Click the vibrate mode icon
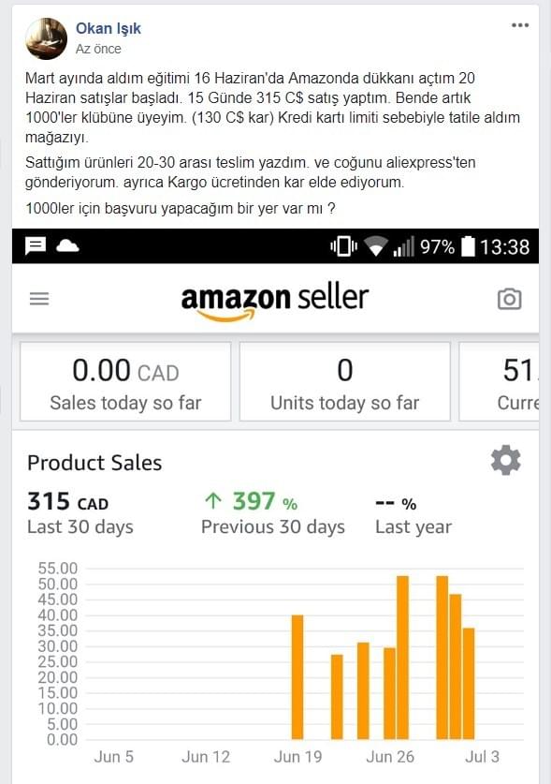 point(343,246)
